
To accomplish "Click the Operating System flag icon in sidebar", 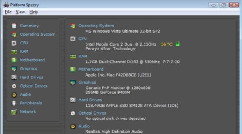I will 14,35.
